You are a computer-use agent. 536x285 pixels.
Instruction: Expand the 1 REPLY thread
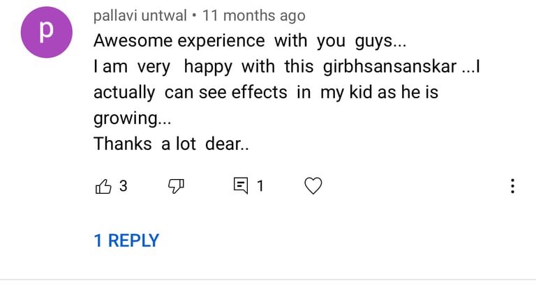pos(126,241)
